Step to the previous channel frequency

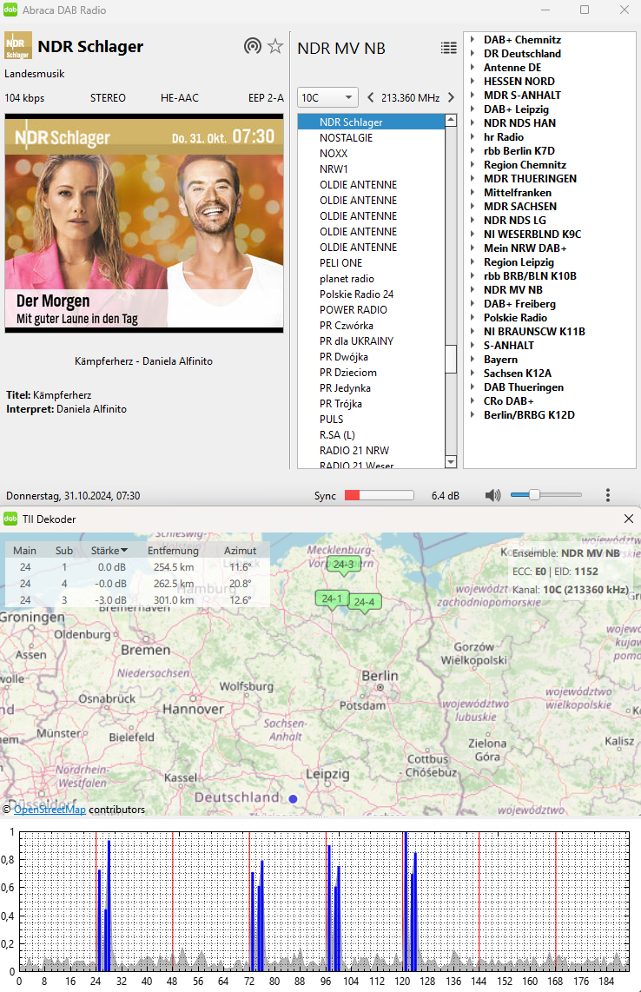[x=371, y=97]
